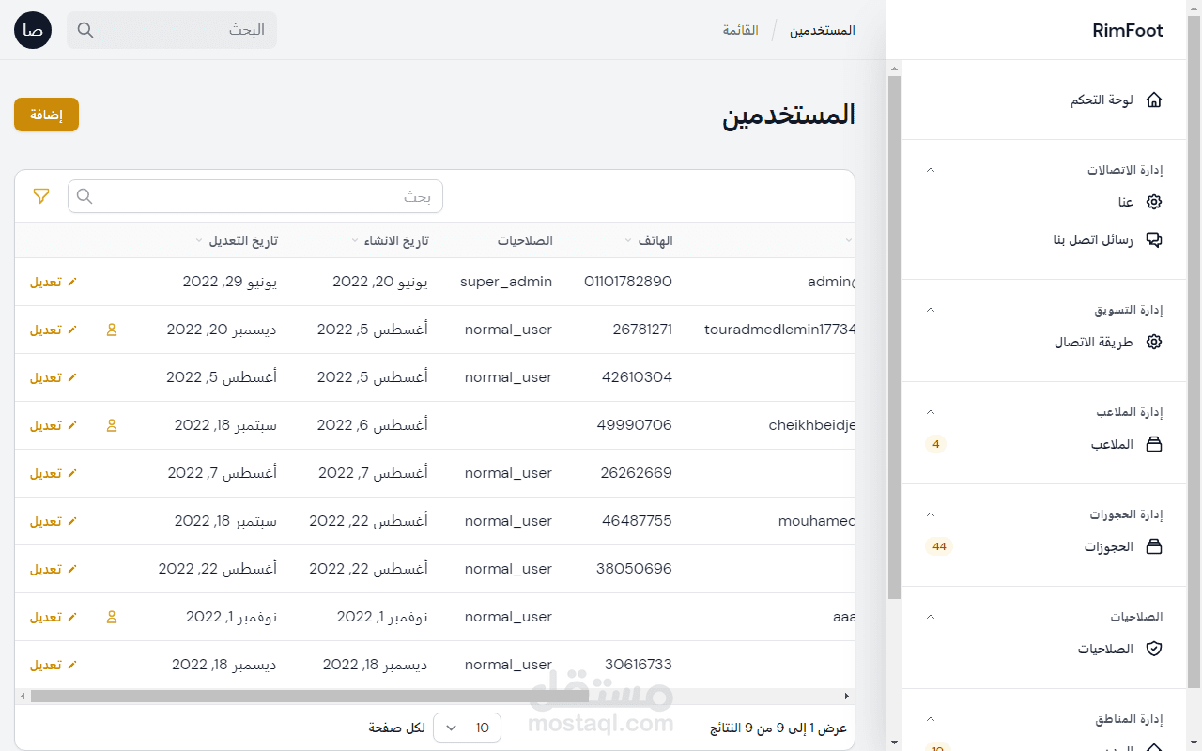
Task: Click the icon beside الحجوزات
Action: tap(1154, 546)
